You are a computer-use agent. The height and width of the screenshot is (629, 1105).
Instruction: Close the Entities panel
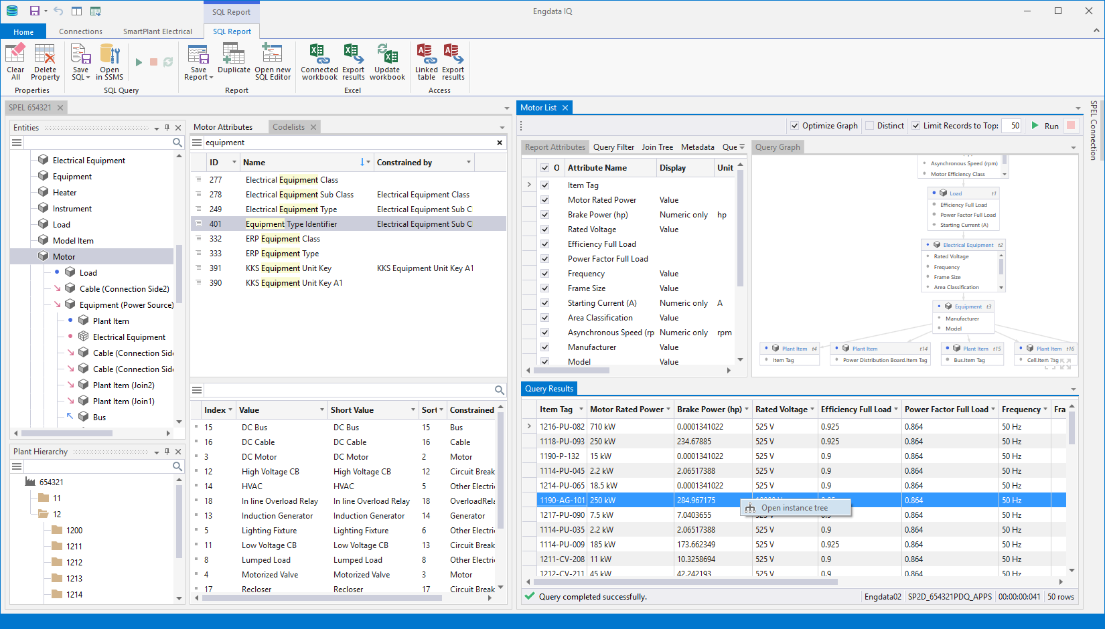point(178,128)
